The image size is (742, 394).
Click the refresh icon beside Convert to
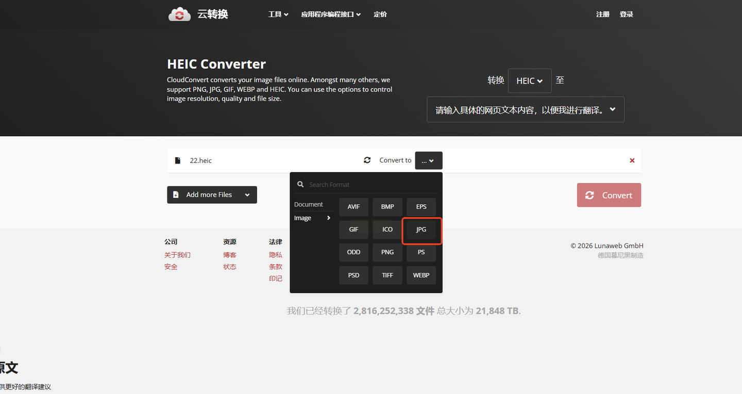[367, 160]
